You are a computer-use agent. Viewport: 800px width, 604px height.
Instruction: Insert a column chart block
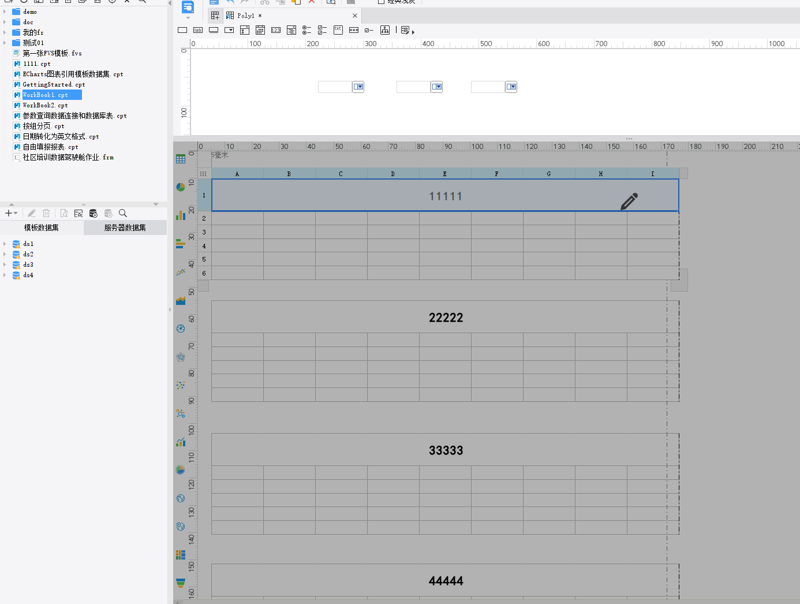click(x=181, y=215)
